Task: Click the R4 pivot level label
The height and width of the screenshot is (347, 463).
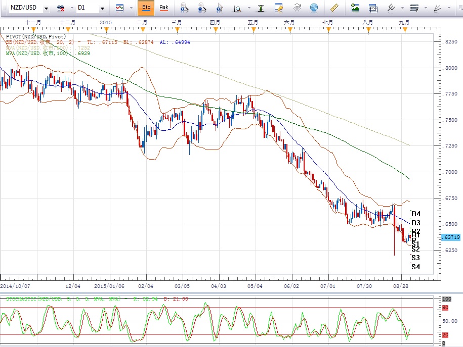Action: pyautogui.click(x=416, y=214)
